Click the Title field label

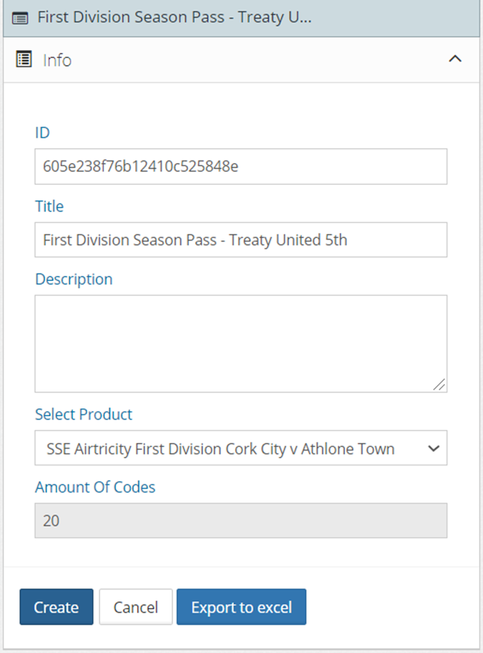coord(49,207)
